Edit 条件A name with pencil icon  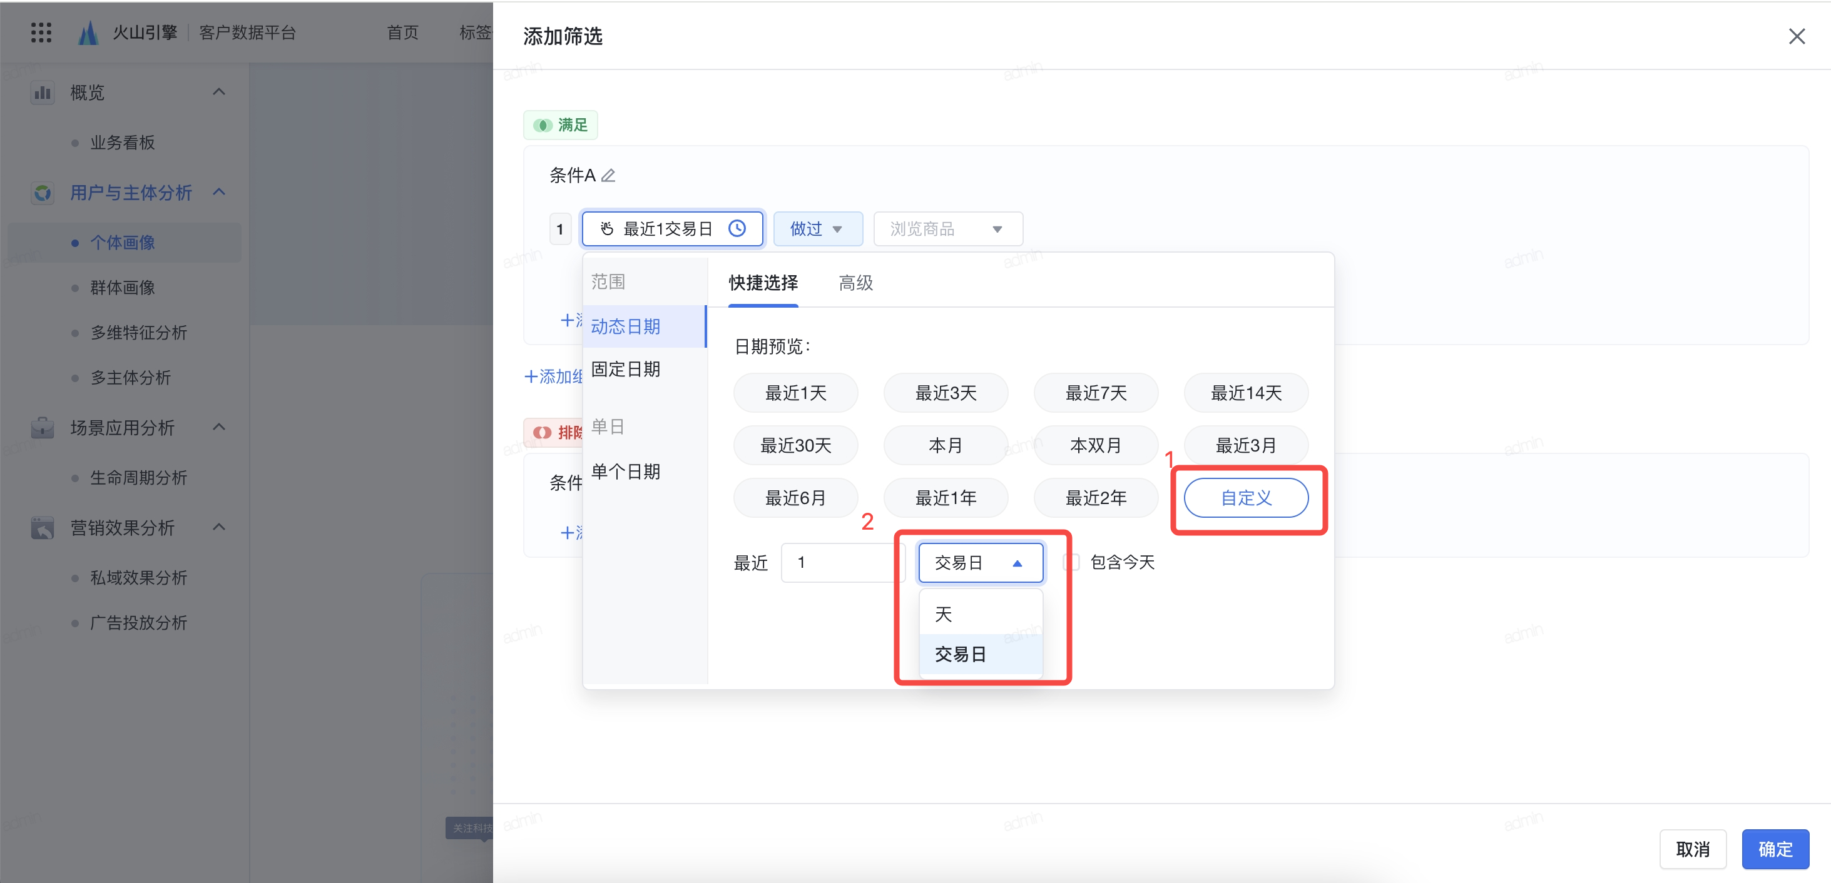tap(608, 174)
